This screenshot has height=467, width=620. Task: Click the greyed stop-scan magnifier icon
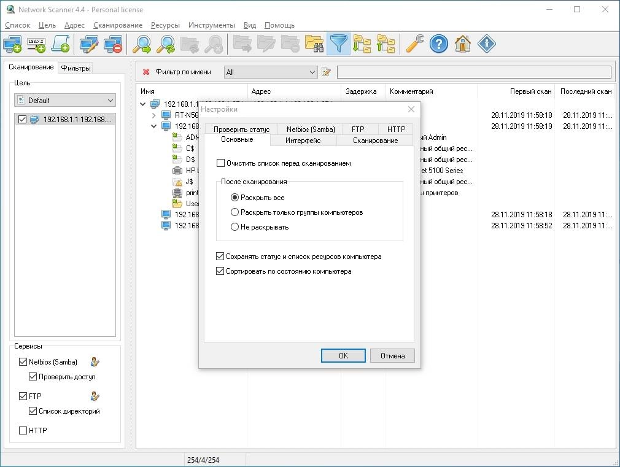[x=214, y=44]
